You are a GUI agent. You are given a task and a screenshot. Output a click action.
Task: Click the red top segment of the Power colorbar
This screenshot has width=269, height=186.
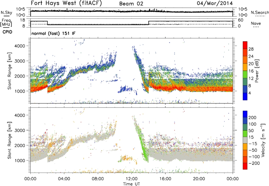(245, 45)
